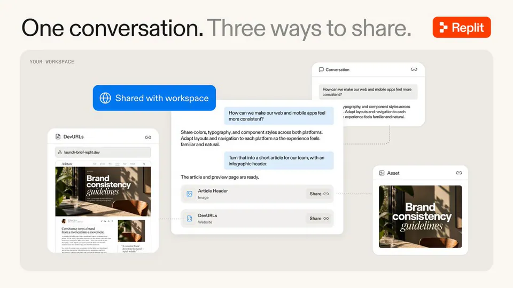Click the launch-brief-replit.dev address bar
Image resolution: width=513 pixels, height=288 pixels.
(103, 152)
